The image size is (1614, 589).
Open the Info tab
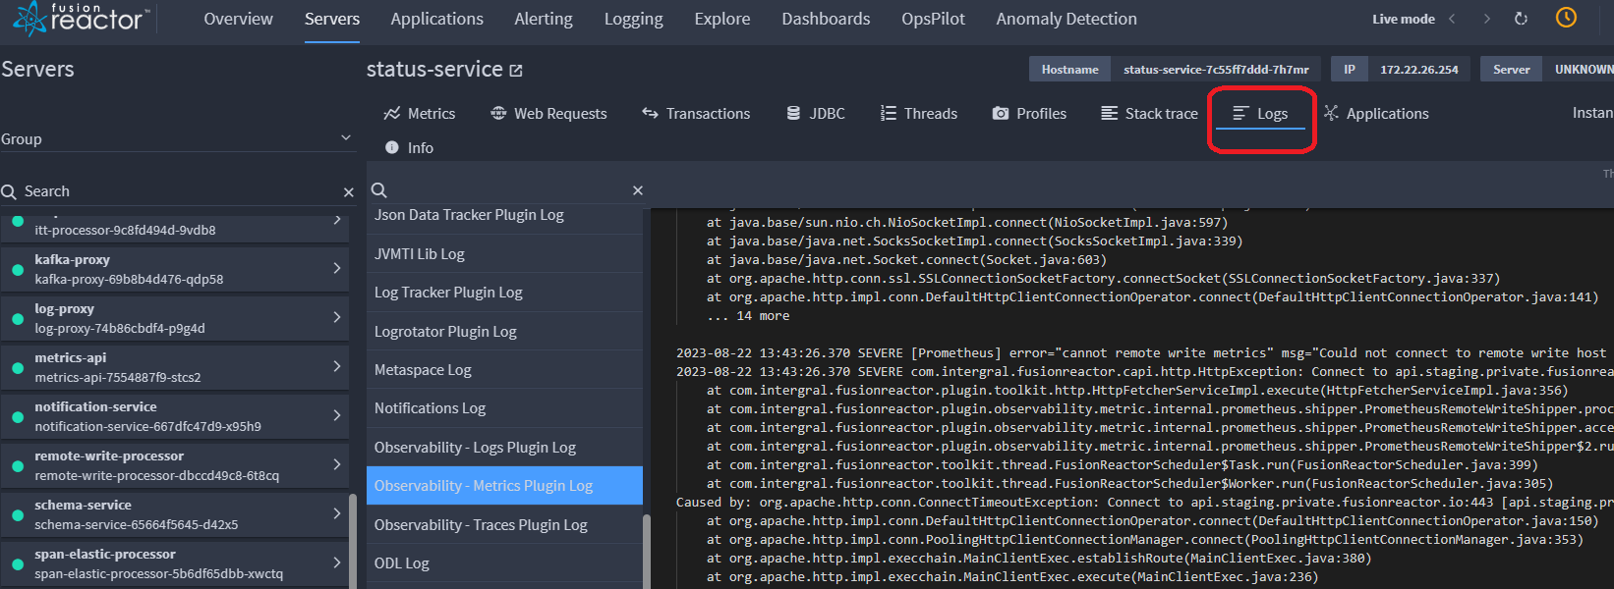409,148
